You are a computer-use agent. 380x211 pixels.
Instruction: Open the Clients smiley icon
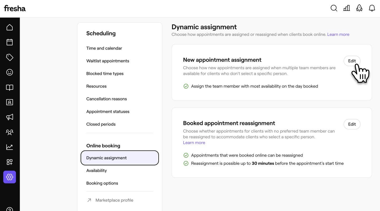tap(9, 72)
